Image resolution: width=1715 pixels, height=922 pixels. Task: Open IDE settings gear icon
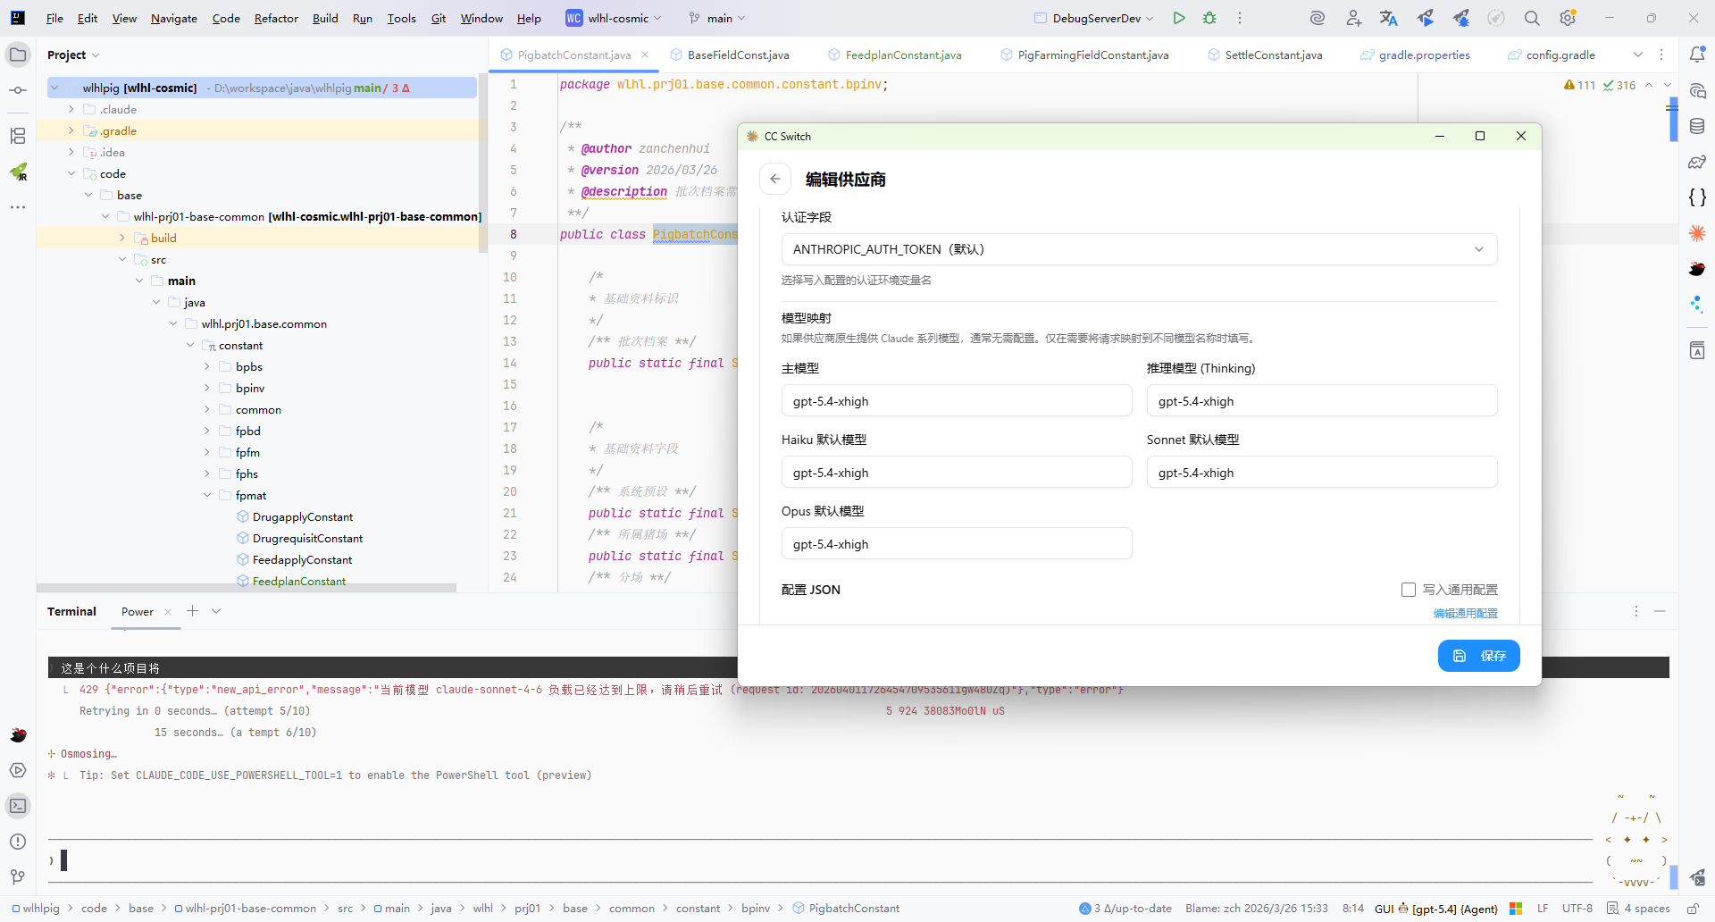(x=1568, y=18)
